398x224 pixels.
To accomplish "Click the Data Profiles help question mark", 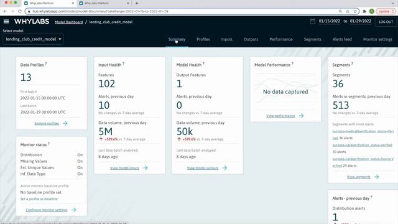I will [x=46, y=63].
